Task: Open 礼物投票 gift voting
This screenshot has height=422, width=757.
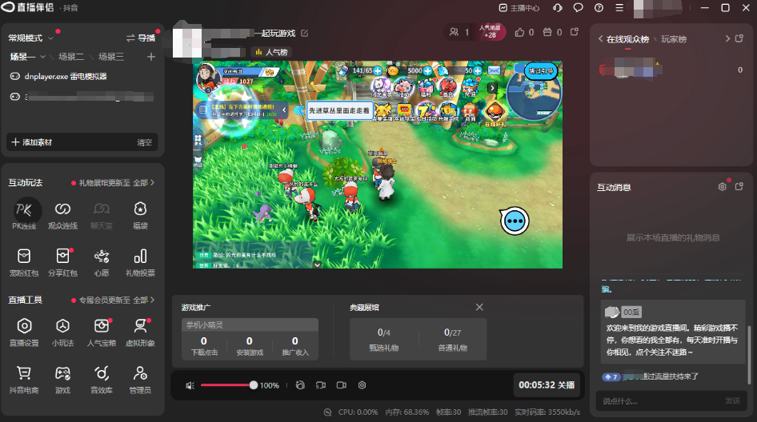Action: tap(140, 262)
